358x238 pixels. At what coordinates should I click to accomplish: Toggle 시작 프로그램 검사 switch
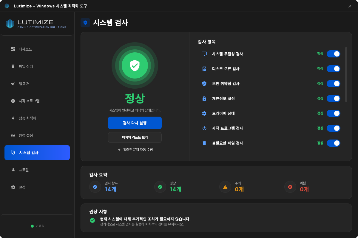point(334,128)
